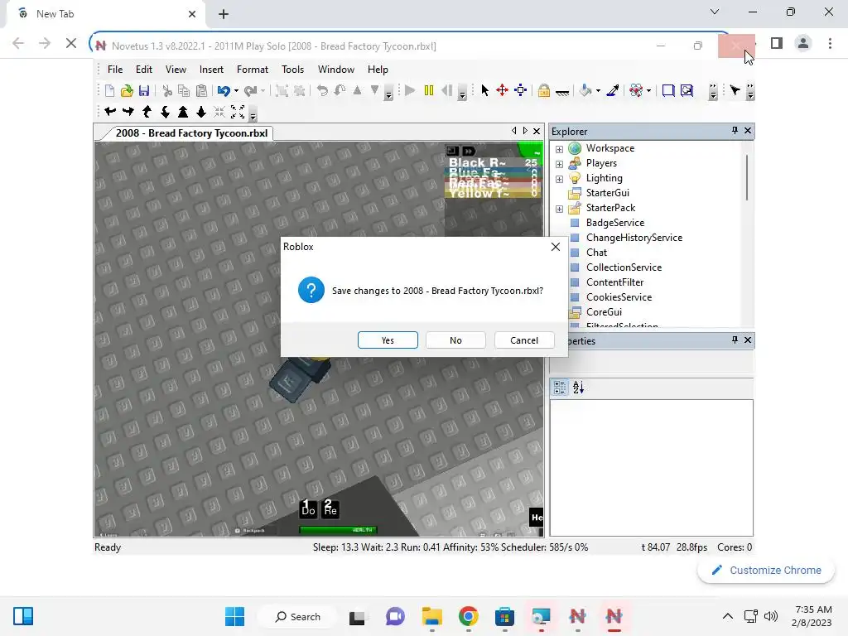Screen dimensions: 848x636
Task: Select the Dropper color picker tool
Action: [x=613, y=90]
